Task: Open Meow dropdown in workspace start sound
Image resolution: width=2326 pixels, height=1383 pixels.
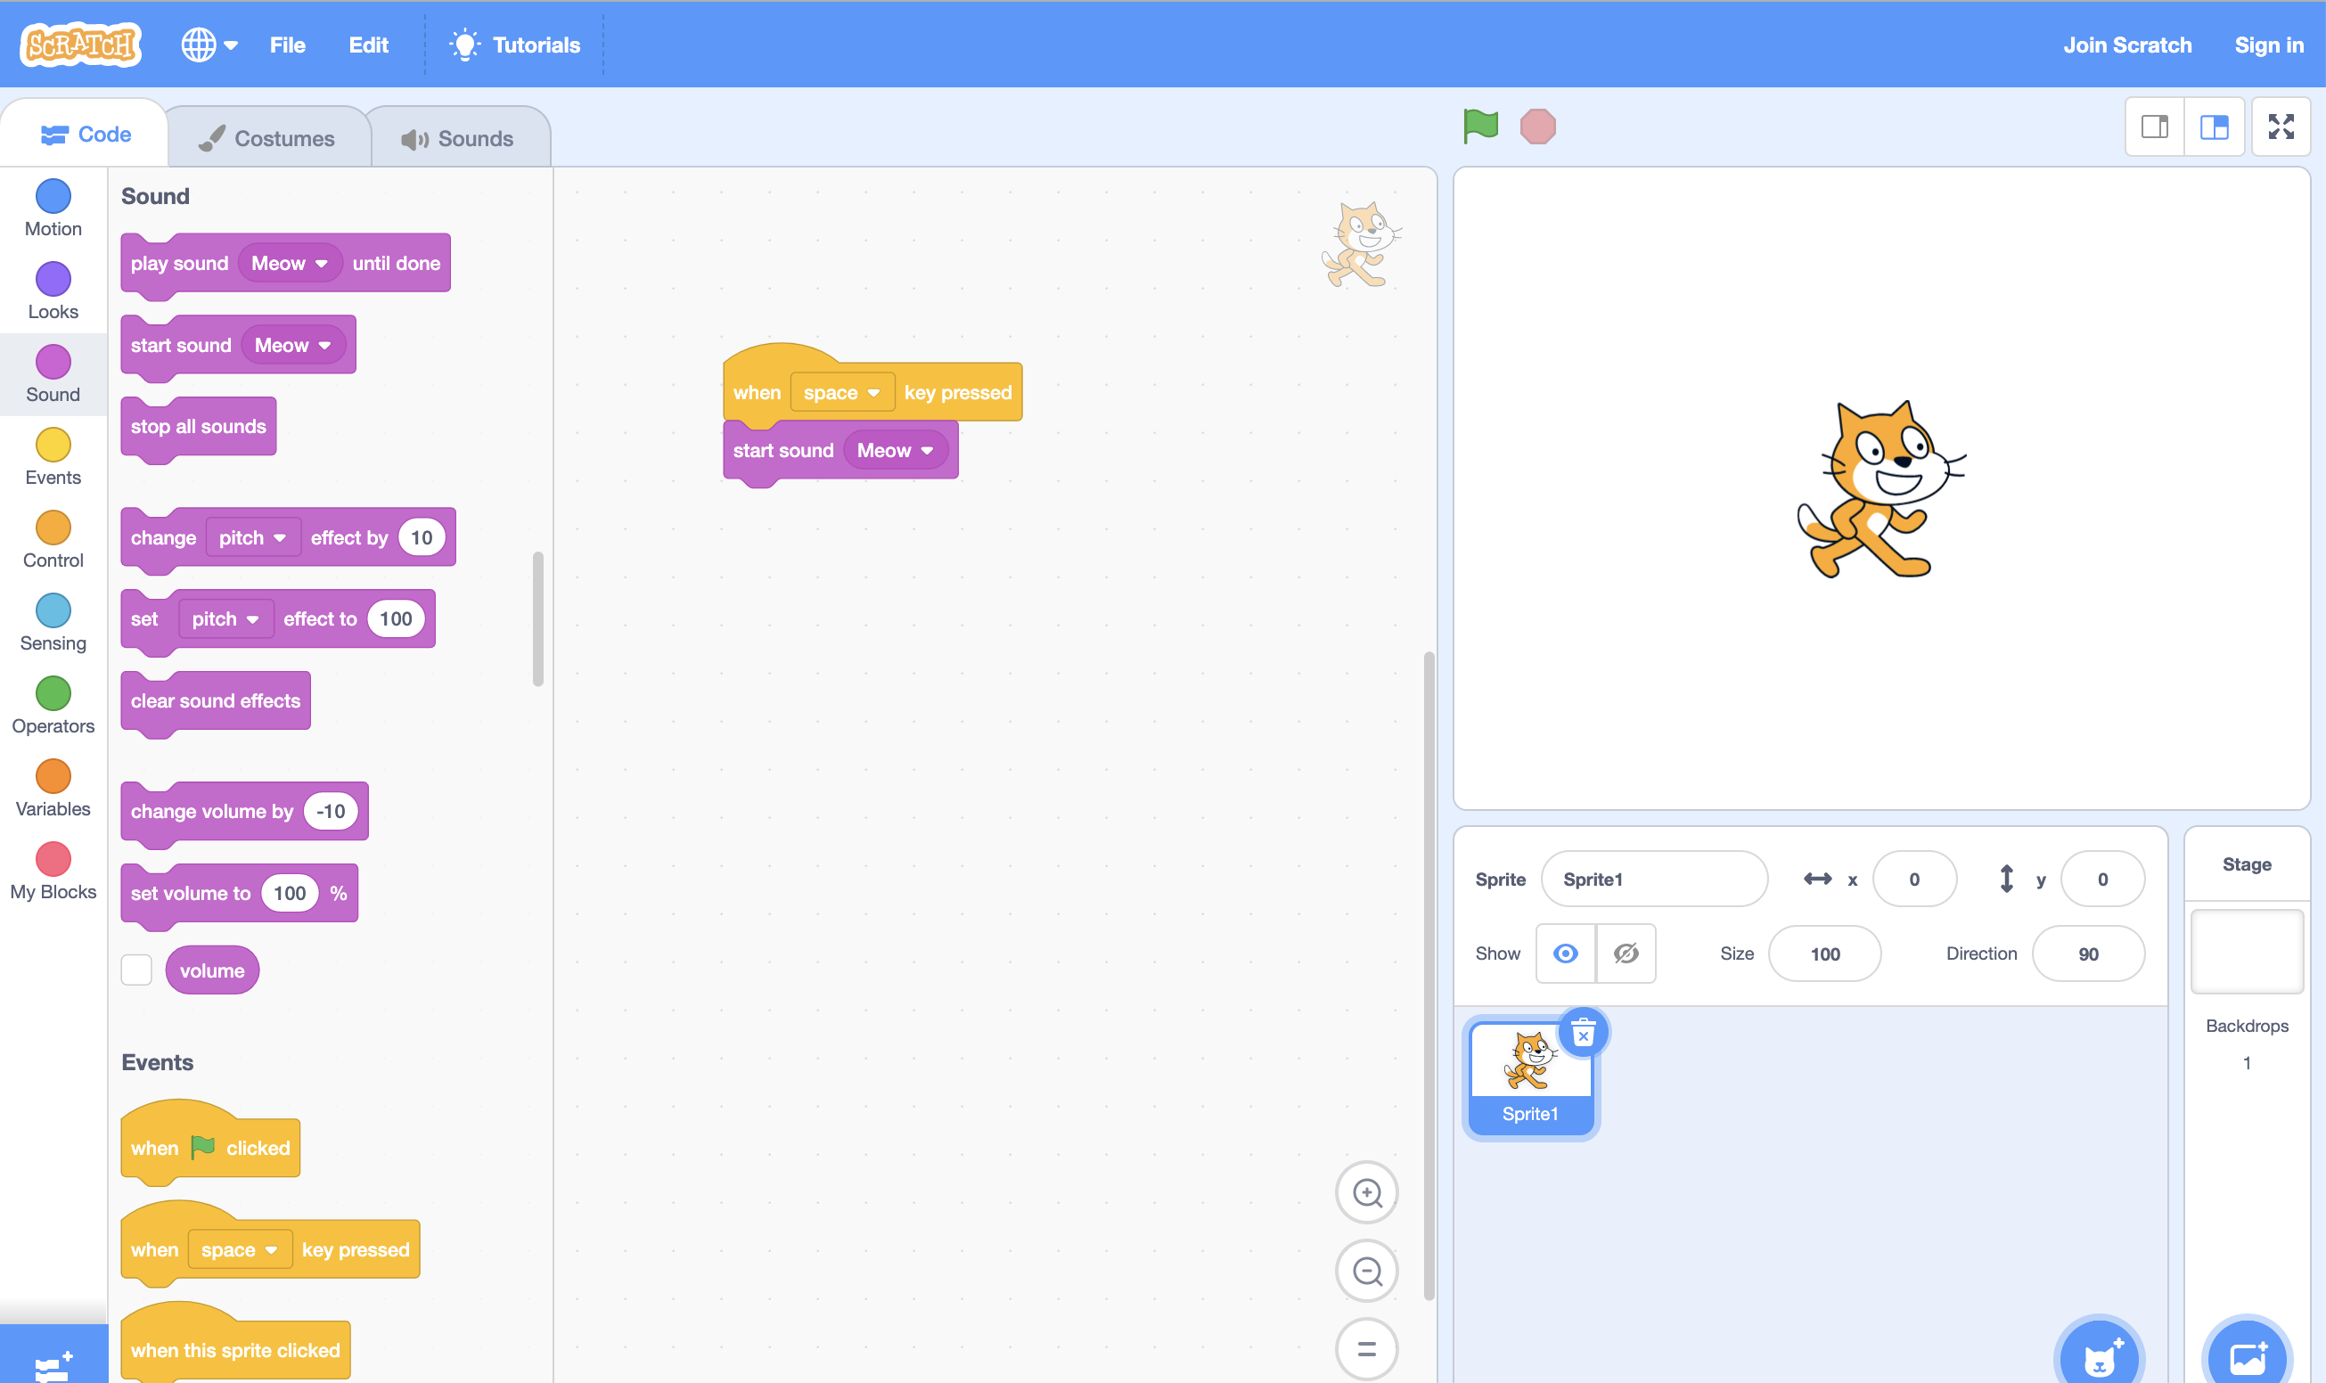Action: [x=895, y=451]
